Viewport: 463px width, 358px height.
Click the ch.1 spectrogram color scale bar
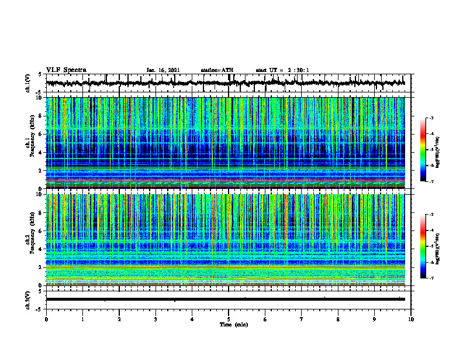click(423, 150)
